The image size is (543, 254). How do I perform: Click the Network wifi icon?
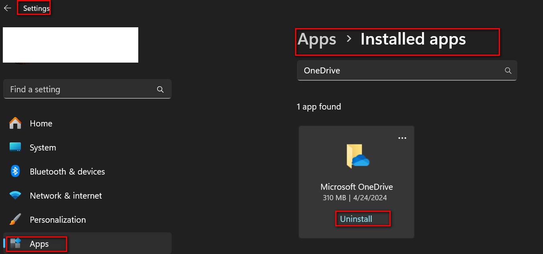pos(15,195)
